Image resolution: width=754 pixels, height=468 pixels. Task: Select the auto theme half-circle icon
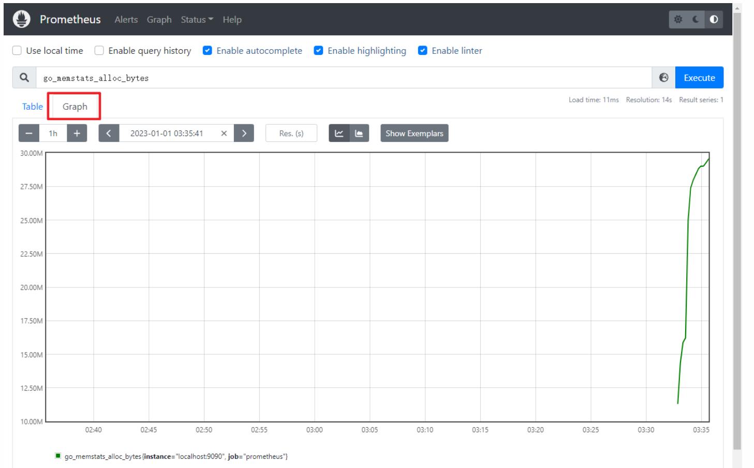pyautogui.click(x=714, y=20)
